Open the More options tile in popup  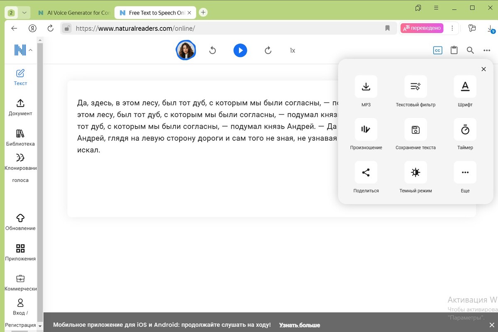click(465, 172)
